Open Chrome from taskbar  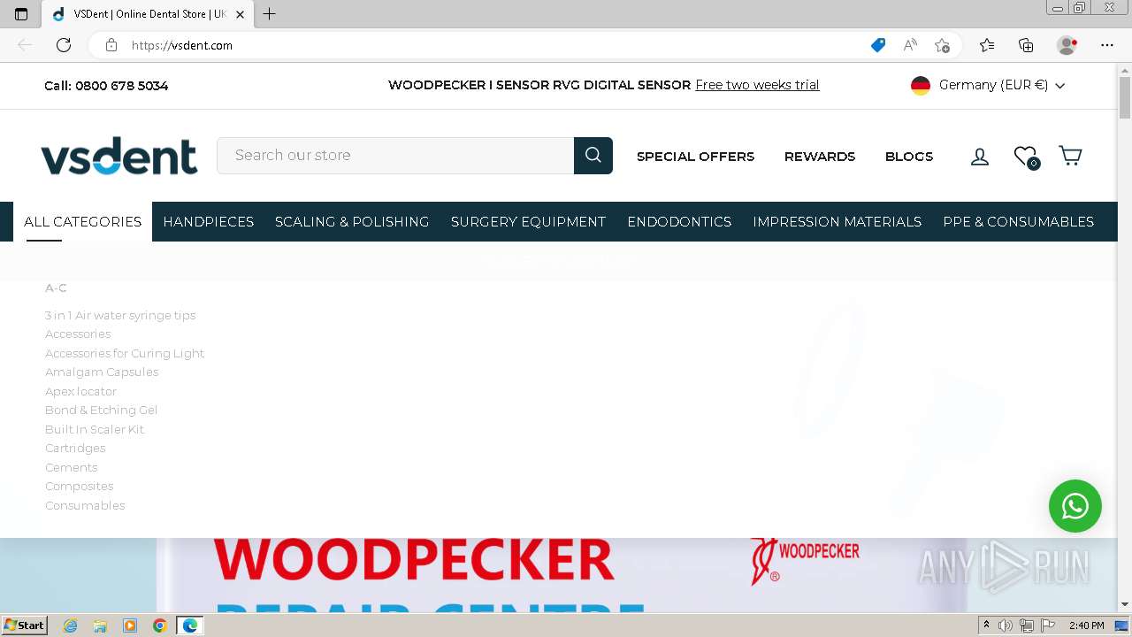coord(159,625)
